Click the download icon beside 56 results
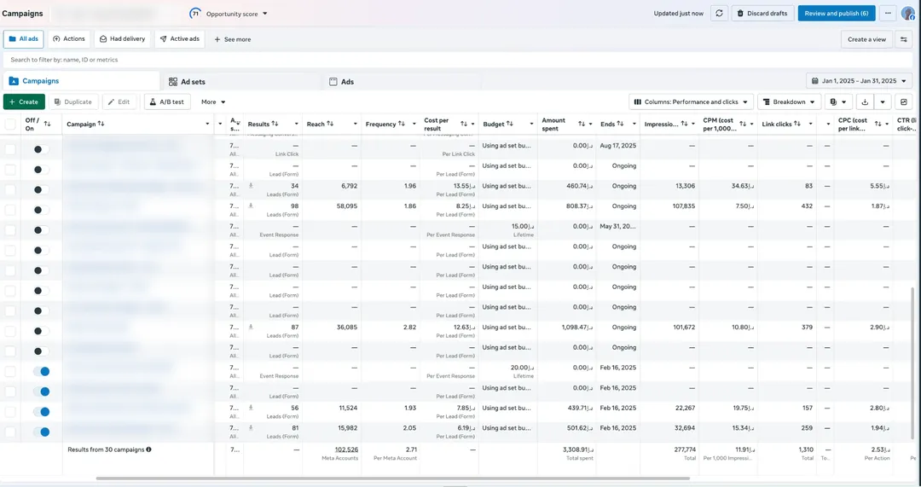The width and height of the screenshot is (921, 487). tap(251, 408)
